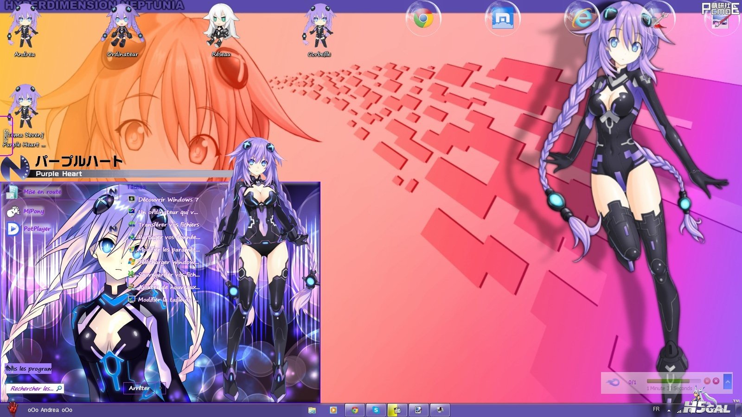
Task: Launch Google Chrome from the bubble dock
Action: pos(423,19)
